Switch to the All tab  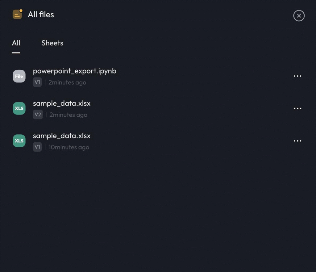16,43
